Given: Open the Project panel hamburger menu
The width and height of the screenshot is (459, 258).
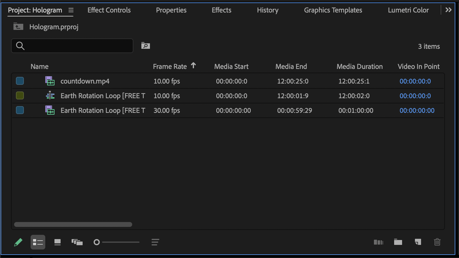Looking at the screenshot, I should [71, 10].
